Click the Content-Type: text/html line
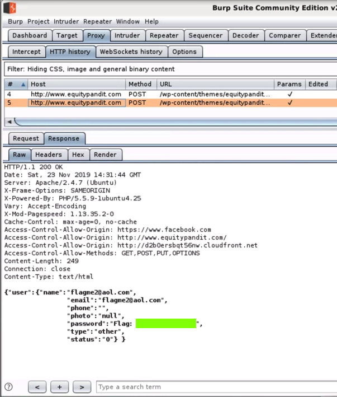 point(49,277)
